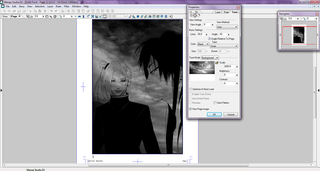This screenshot has height=171, width=320.
Task: Expand the Type dropdown showing Circle
Action: 224,46
